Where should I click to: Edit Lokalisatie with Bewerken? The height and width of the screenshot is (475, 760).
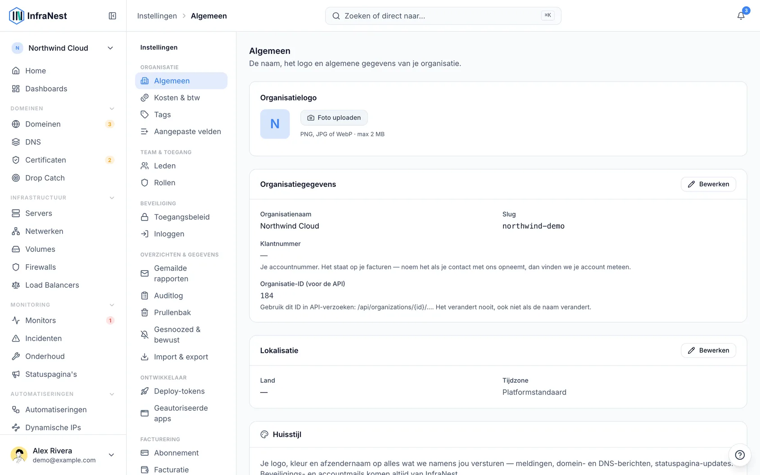point(708,350)
